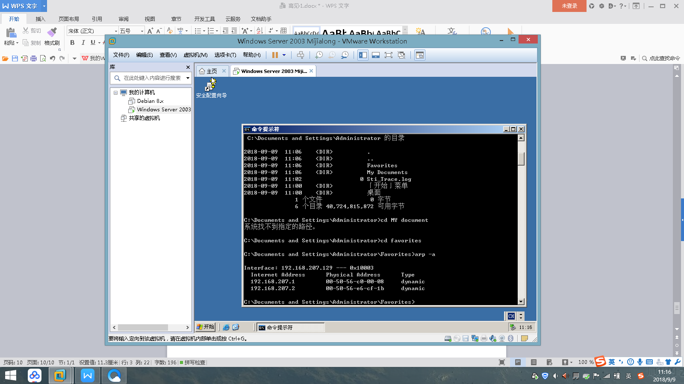
Task: Send Ctrl+Alt+Del to the virtual machine
Action: click(x=301, y=55)
